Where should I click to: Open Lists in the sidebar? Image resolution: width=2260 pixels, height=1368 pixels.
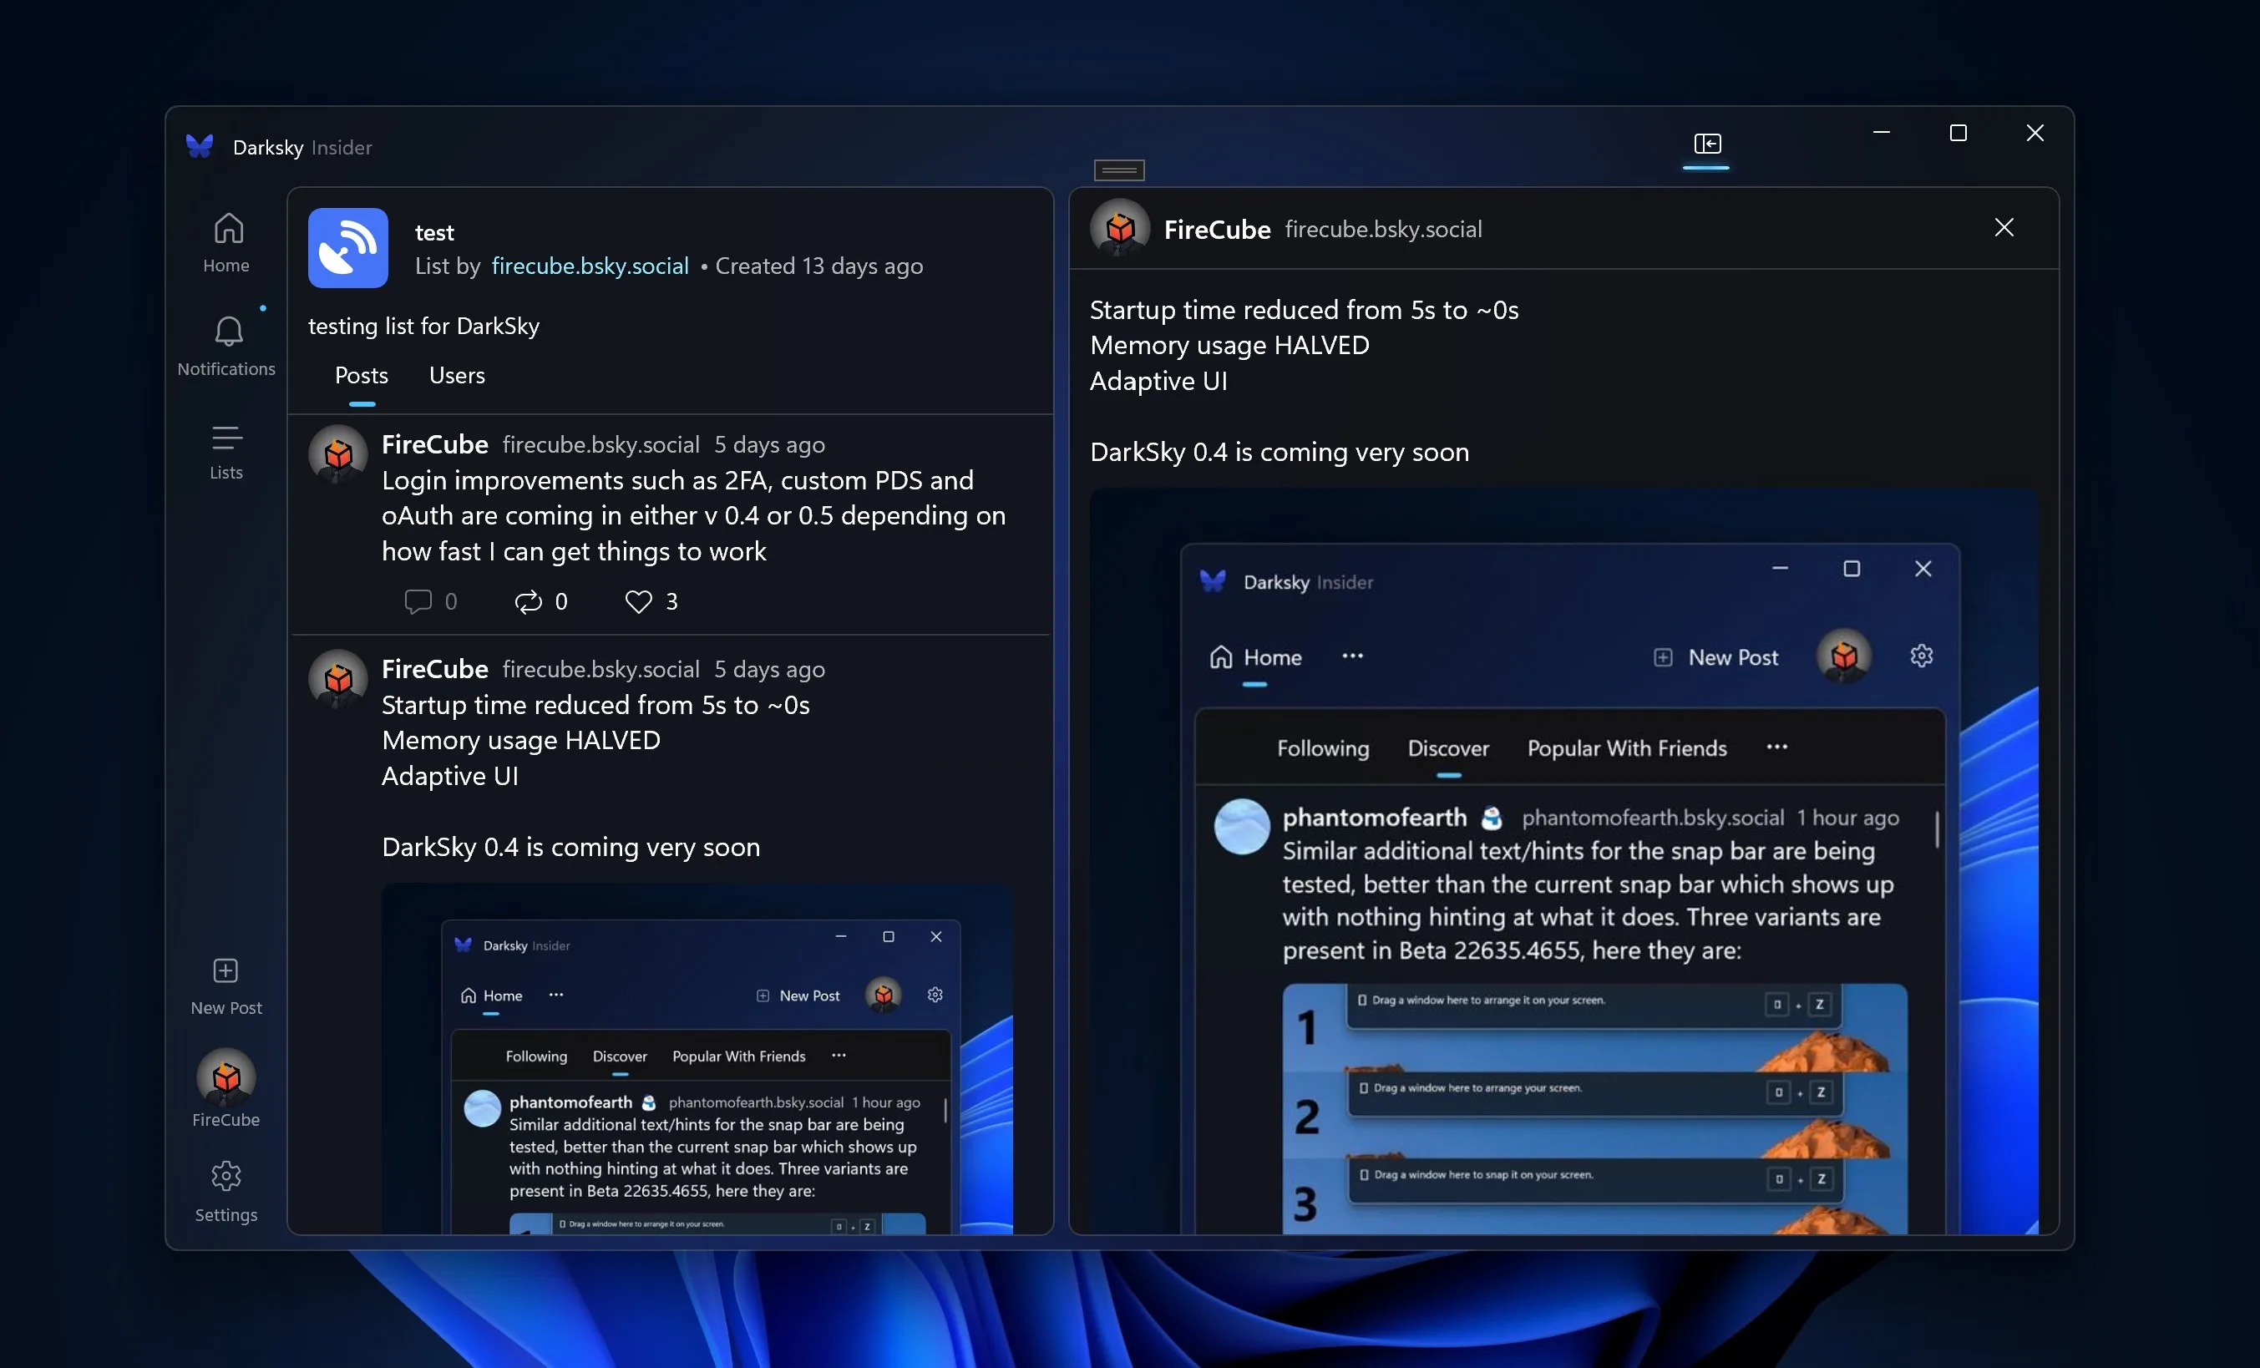(x=225, y=452)
